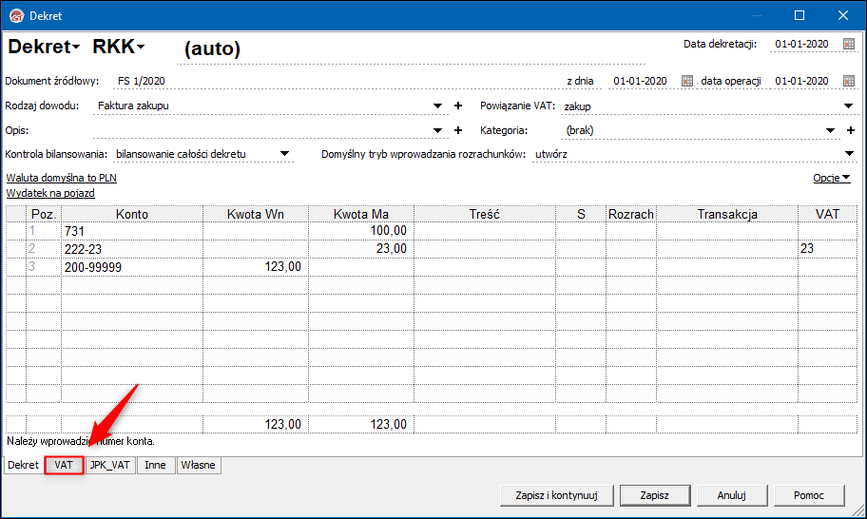Click the Transakcja column header
The height and width of the screenshot is (519, 867).
(727, 214)
